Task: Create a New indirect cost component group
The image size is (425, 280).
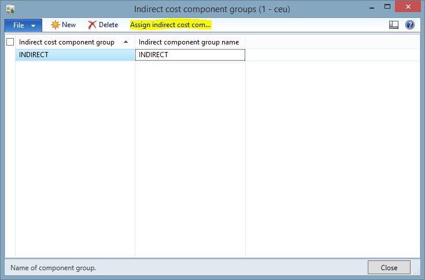Action: [63, 25]
